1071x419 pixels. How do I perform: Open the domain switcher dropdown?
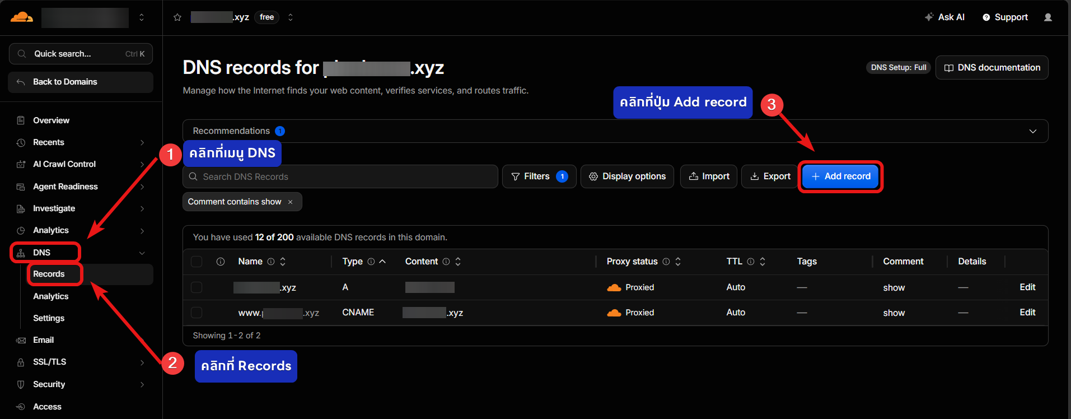290,17
